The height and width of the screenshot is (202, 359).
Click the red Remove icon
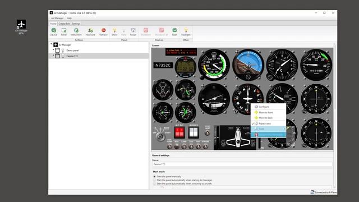(103, 30)
